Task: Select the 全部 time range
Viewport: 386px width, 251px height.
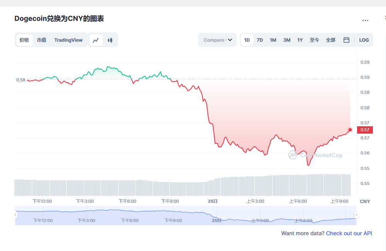Action: (331, 40)
